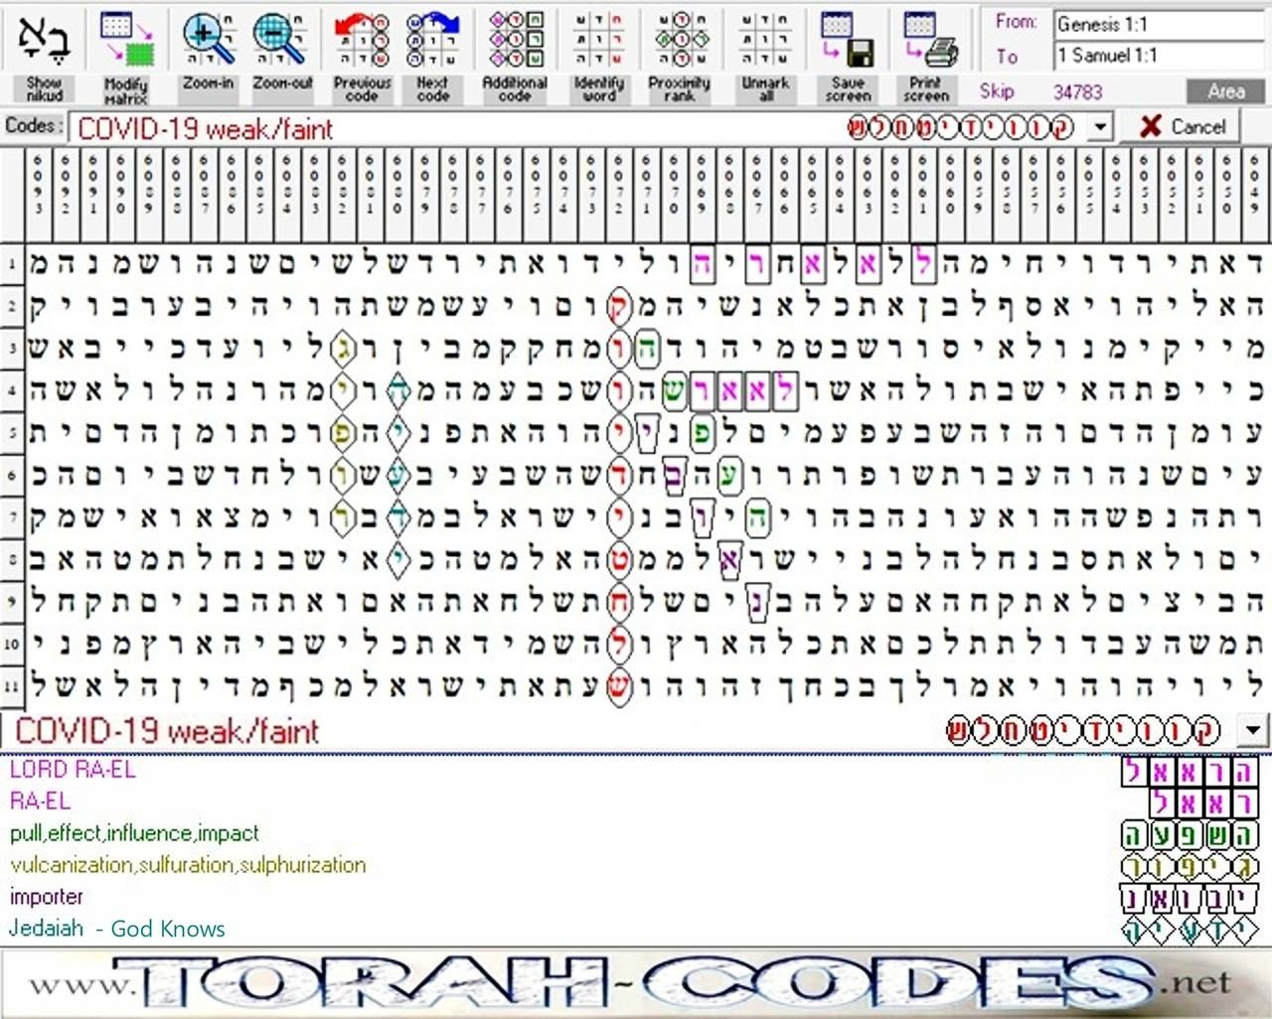Focus the From field showing Genesis 1:1
Viewport: 1272px width, 1019px height.
1159,24
